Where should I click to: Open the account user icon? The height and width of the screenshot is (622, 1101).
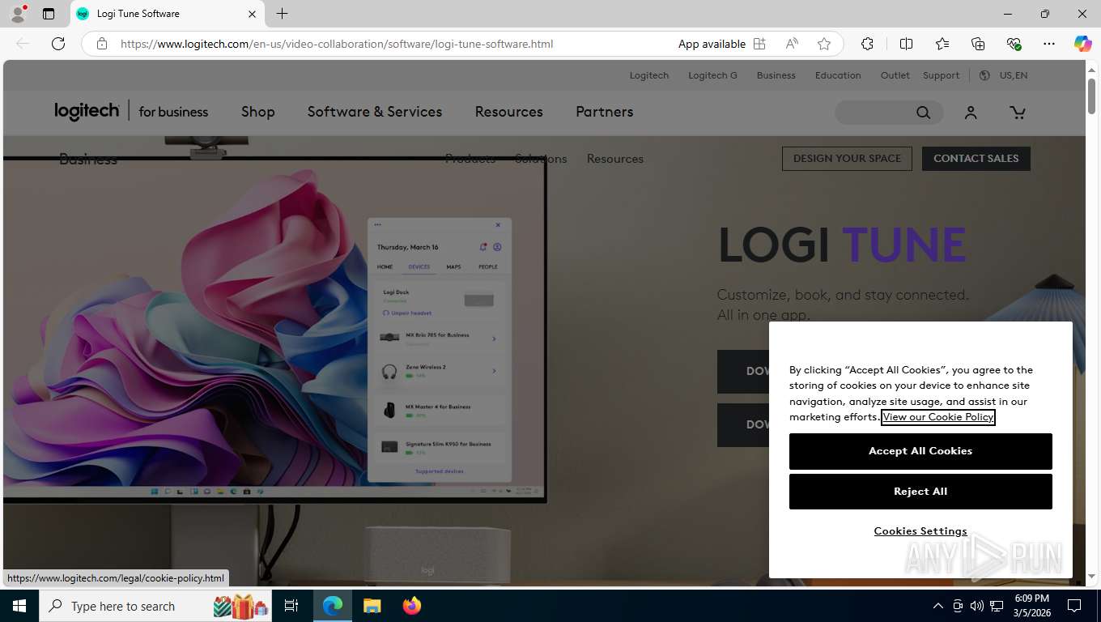click(971, 113)
